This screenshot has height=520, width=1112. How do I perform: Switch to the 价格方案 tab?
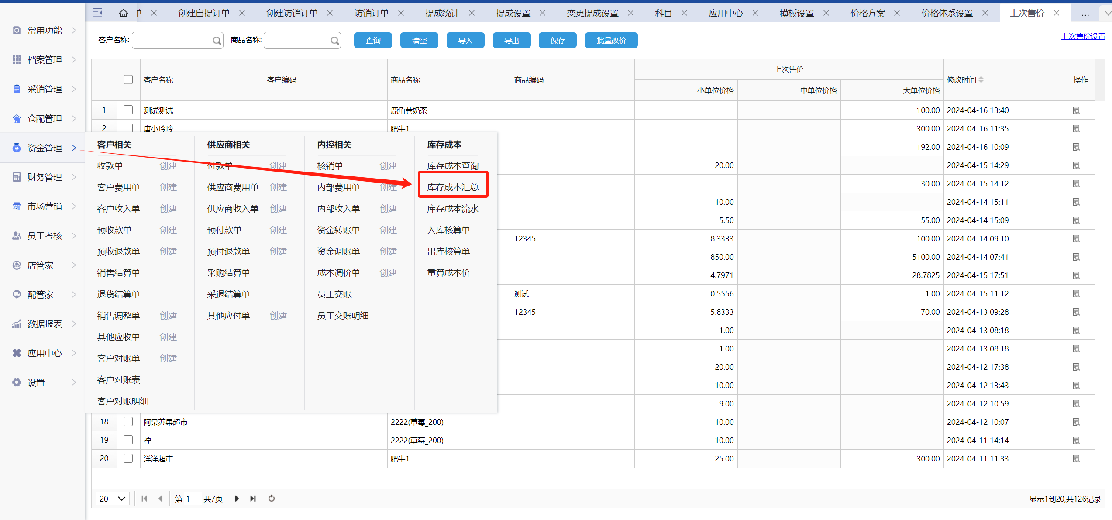[867, 13]
